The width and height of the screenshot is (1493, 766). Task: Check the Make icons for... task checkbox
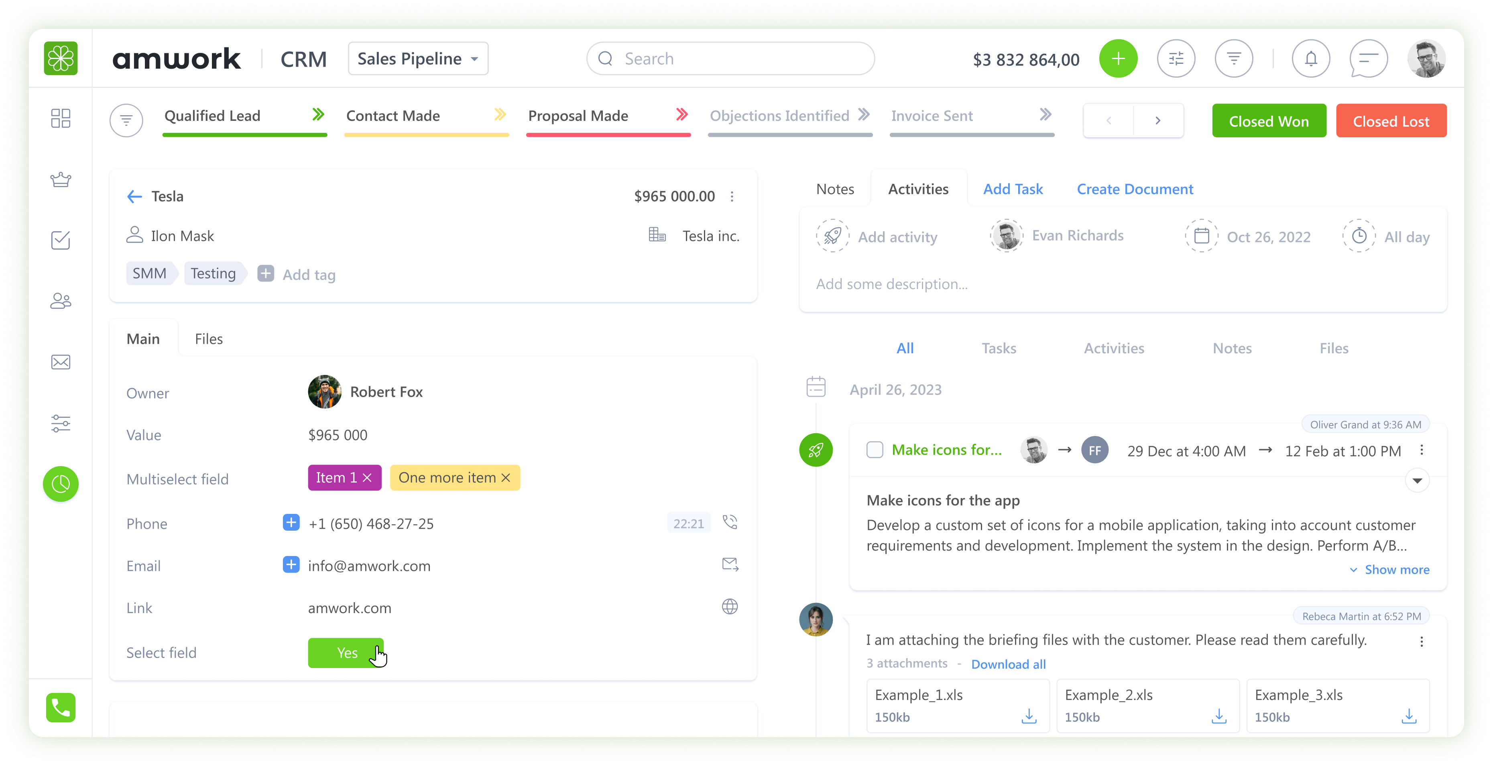[875, 450]
